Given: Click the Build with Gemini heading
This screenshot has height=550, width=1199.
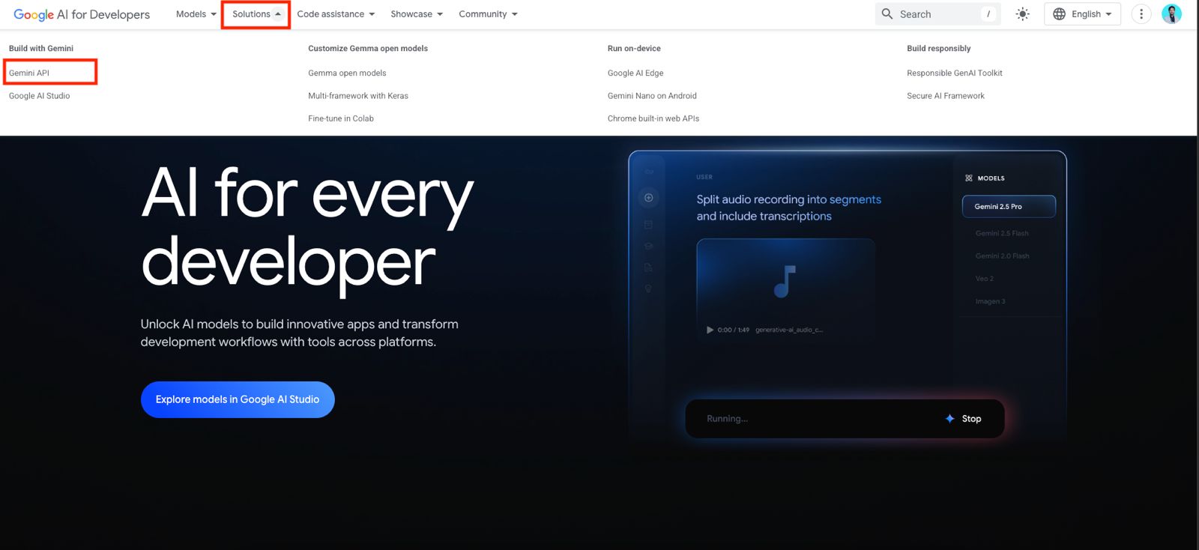Looking at the screenshot, I should point(41,48).
